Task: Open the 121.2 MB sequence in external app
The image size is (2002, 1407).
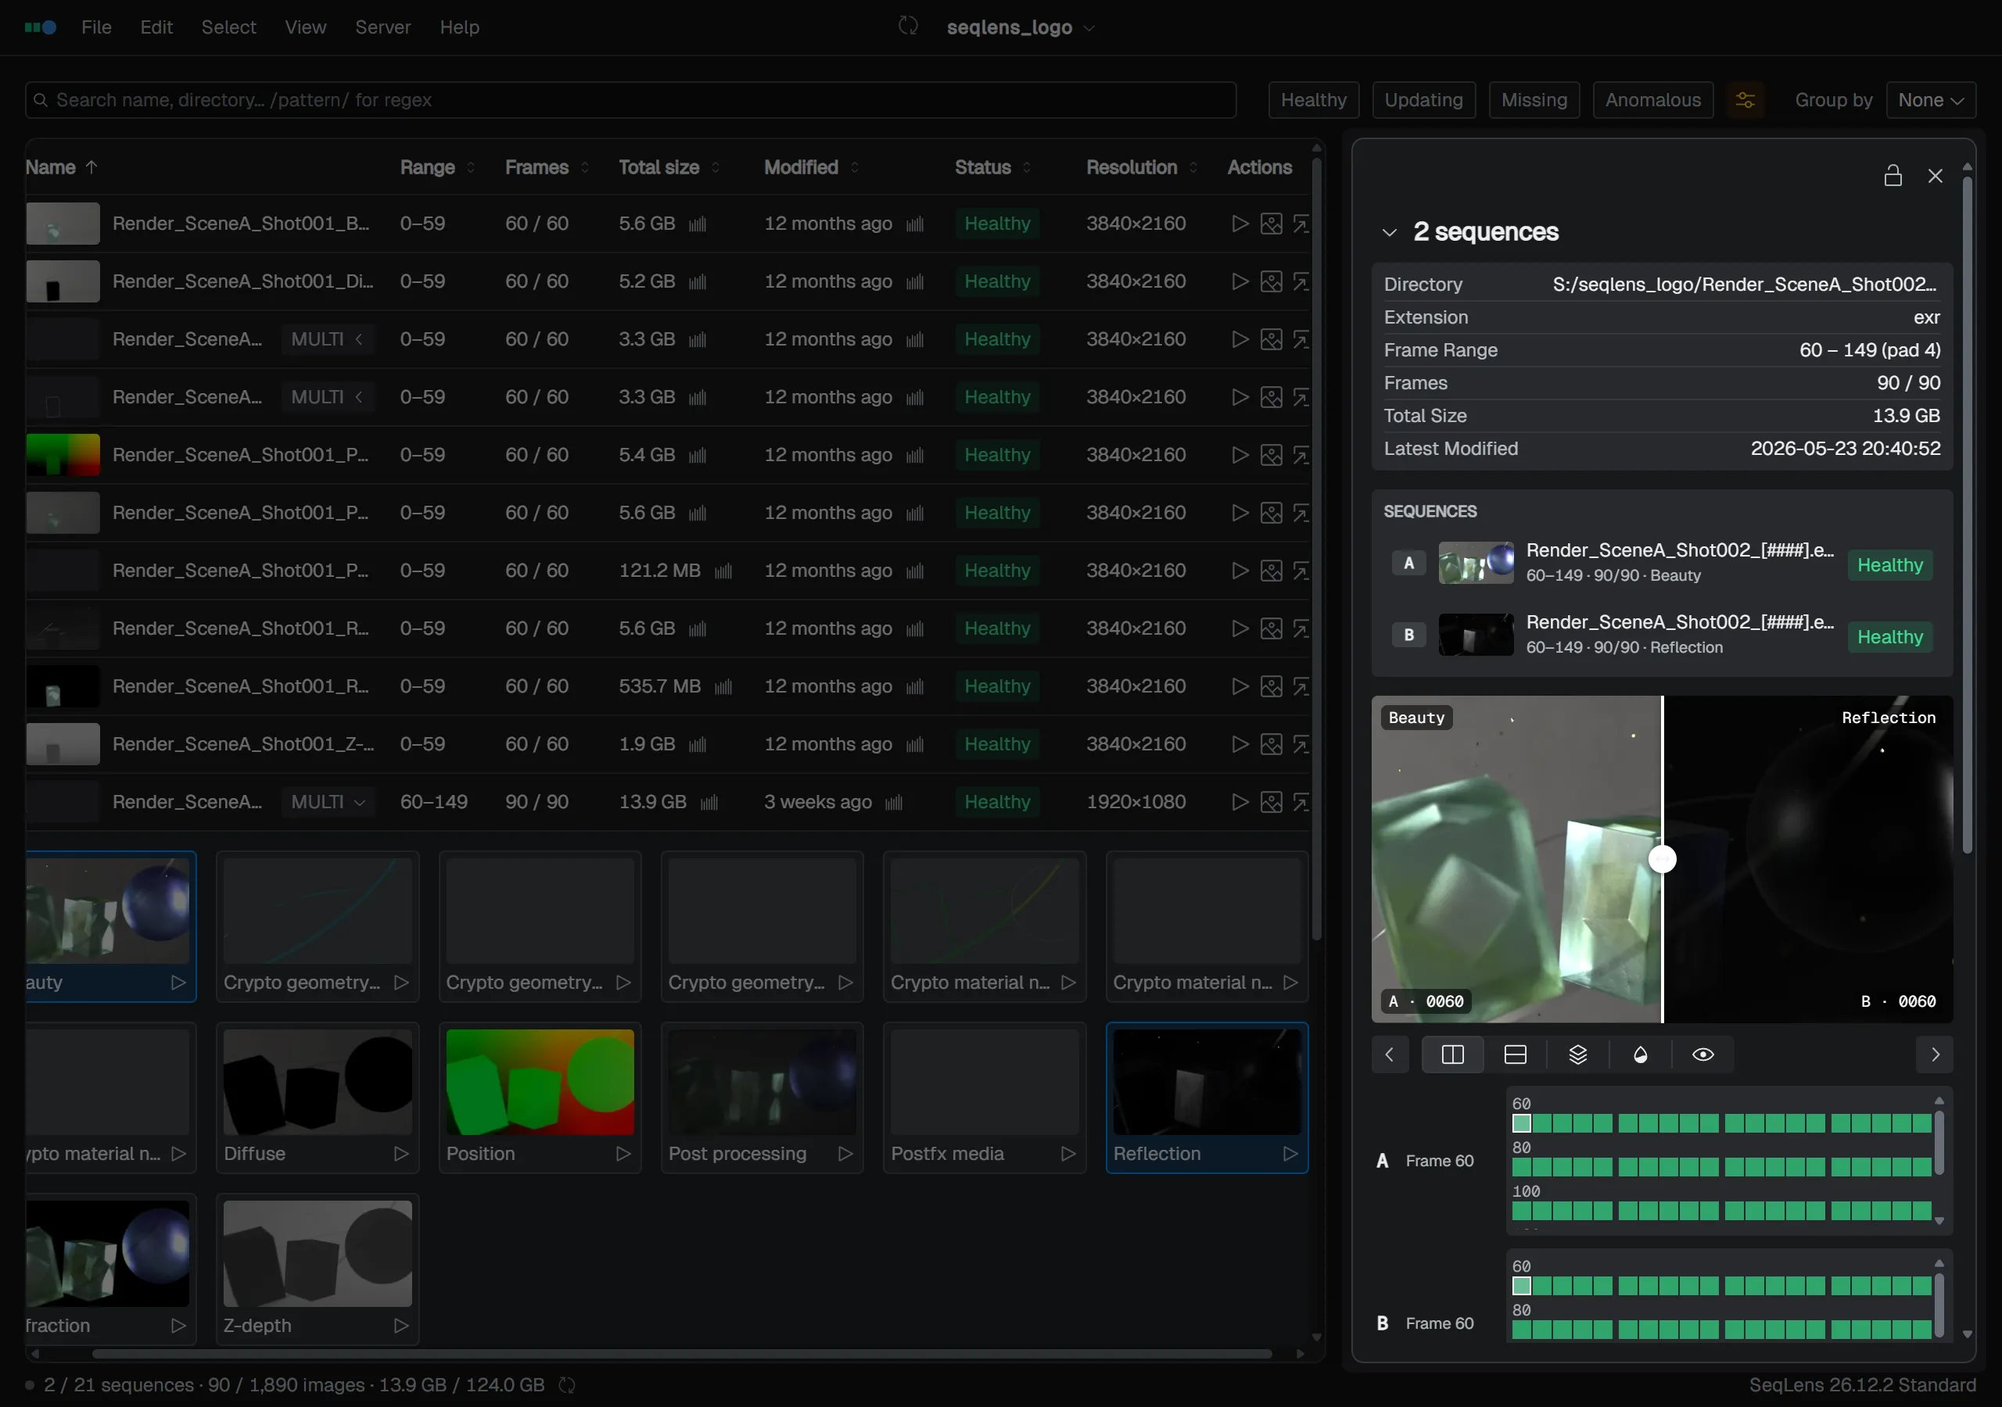Action: (x=1301, y=571)
